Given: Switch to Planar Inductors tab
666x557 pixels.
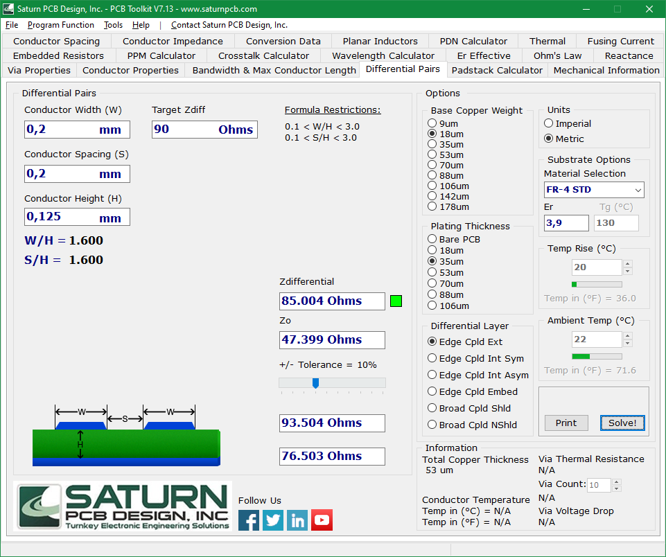Looking at the screenshot, I should 380,41.
